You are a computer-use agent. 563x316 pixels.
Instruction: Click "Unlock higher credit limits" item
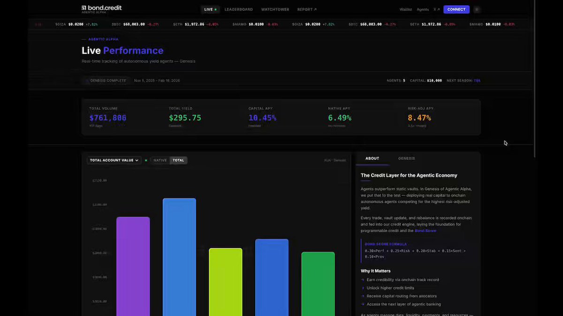click(390, 288)
